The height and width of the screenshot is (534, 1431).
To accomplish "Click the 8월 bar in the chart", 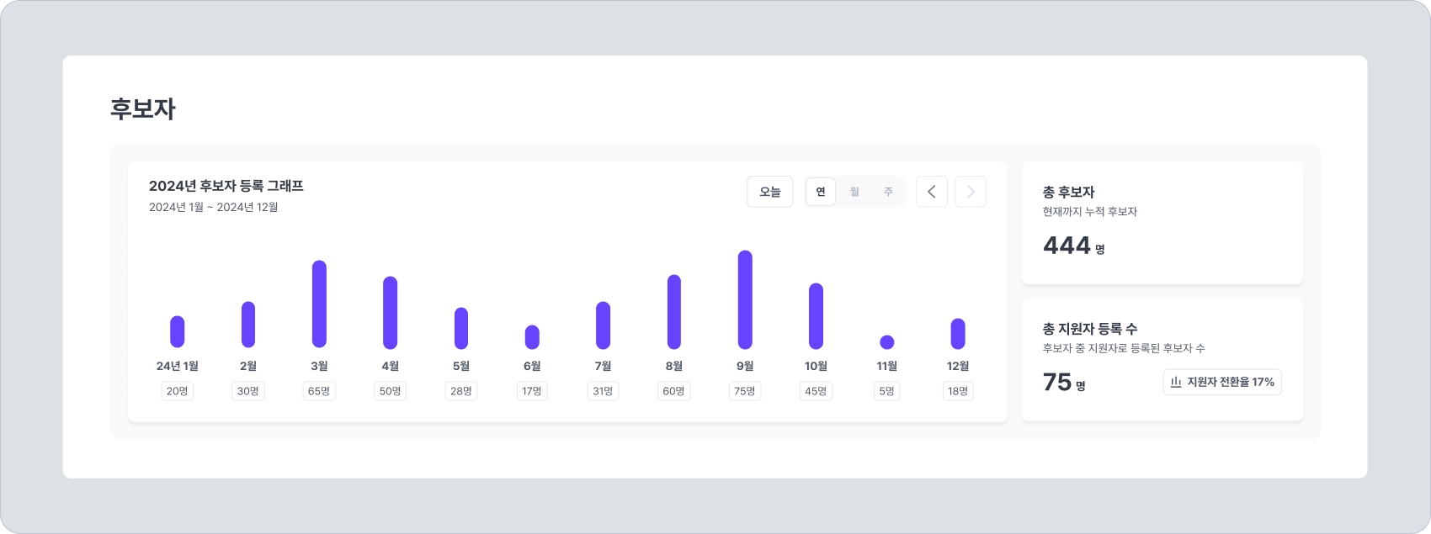I will [674, 312].
